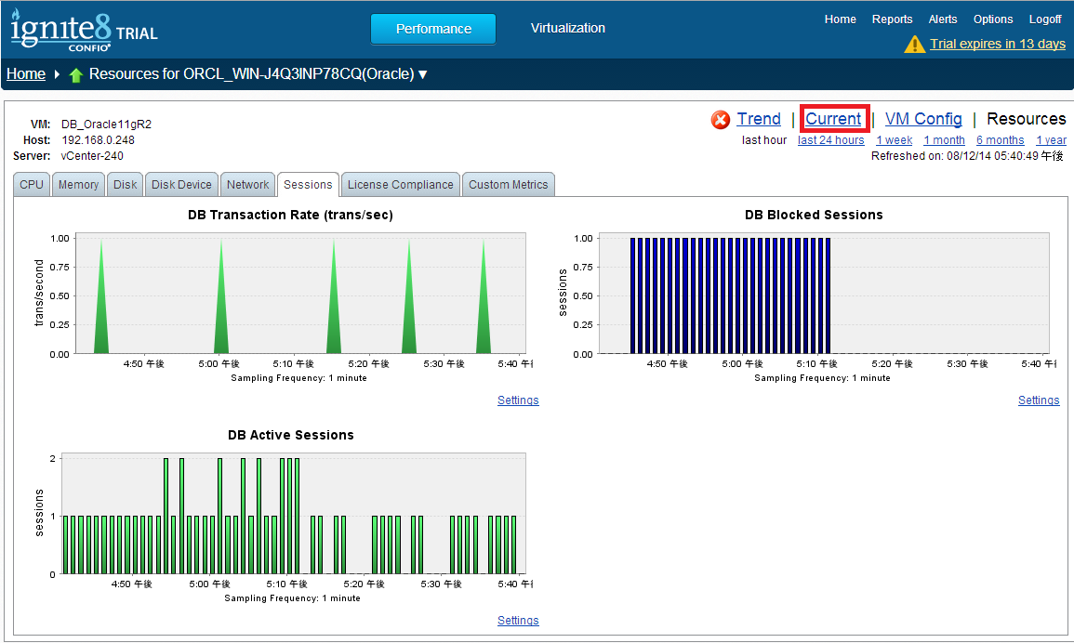Image resolution: width=1074 pixels, height=643 pixels.
Task: Open the Home menu item in header
Action: coord(840,20)
